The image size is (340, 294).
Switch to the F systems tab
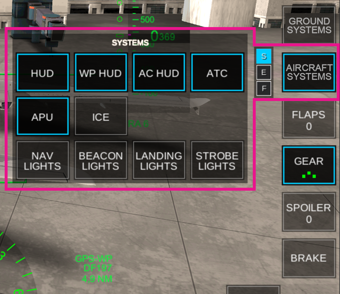[x=264, y=88]
